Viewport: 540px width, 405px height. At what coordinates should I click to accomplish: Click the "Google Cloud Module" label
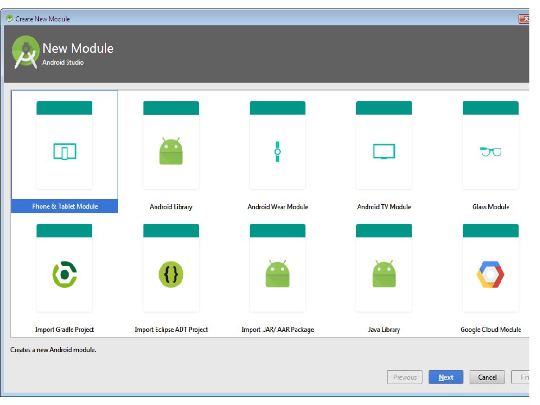tap(490, 330)
